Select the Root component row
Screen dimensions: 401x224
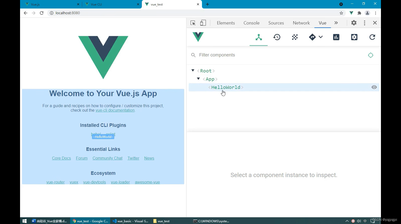pyautogui.click(x=284, y=71)
